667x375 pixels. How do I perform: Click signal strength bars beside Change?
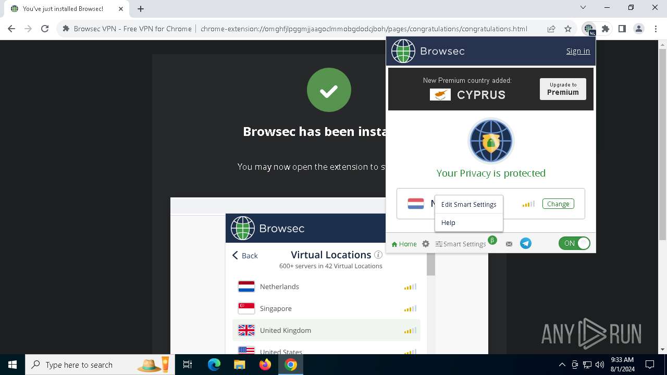coord(529,204)
